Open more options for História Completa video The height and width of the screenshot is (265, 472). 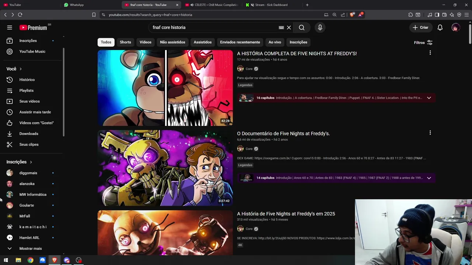coord(430,53)
